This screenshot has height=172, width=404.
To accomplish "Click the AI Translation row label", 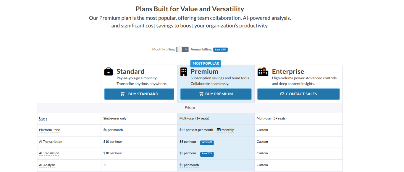I will pyautogui.click(x=49, y=153).
